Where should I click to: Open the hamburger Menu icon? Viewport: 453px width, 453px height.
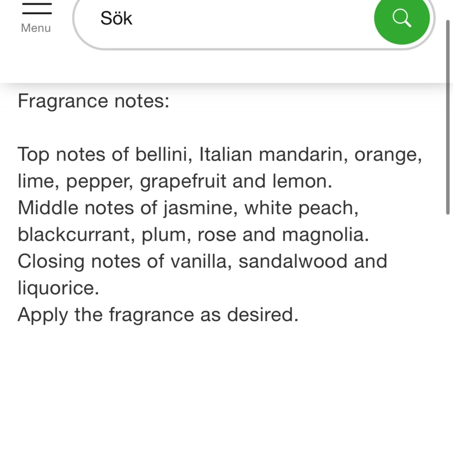[37, 8]
